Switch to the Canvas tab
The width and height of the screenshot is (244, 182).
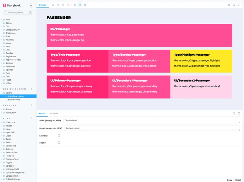tap(43, 5)
